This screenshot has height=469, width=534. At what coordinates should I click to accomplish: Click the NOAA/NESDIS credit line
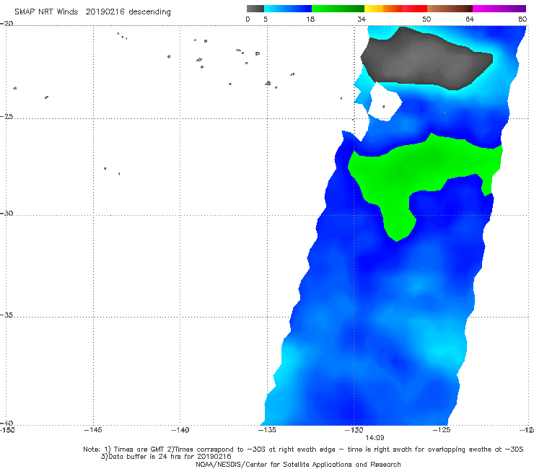[298, 464]
